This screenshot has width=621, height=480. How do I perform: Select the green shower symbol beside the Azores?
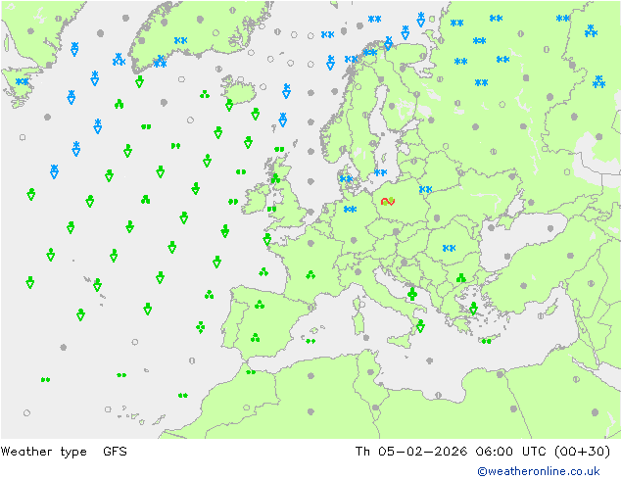[97, 284]
